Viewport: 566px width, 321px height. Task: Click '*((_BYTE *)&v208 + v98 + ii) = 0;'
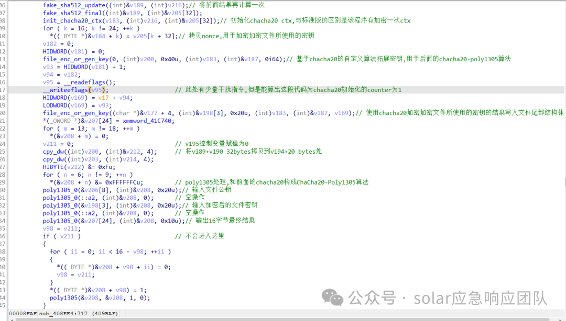(x=114, y=267)
